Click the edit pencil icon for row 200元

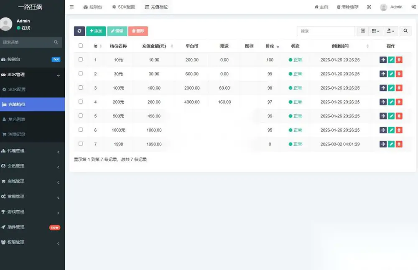click(391, 102)
